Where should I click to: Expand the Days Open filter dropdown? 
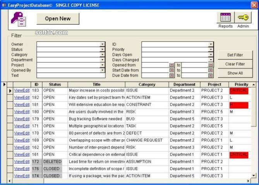[x=211, y=55]
